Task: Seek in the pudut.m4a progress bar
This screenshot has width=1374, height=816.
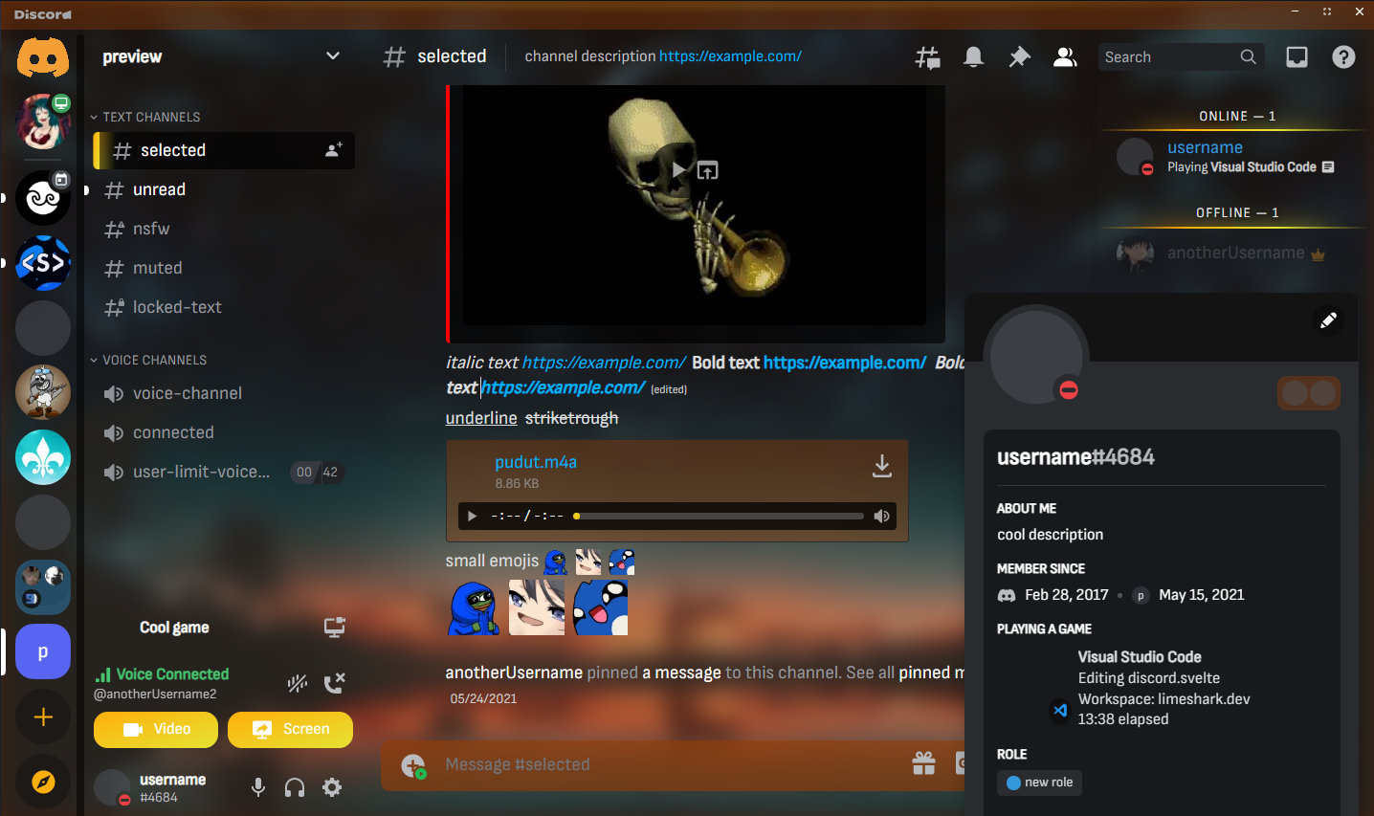Action: [718, 516]
